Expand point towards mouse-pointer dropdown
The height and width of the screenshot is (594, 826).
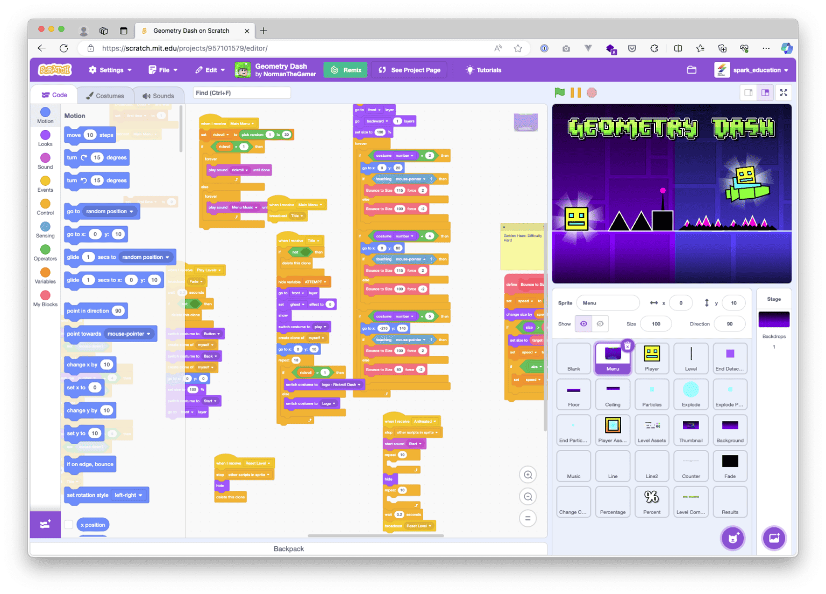pos(129,334)
